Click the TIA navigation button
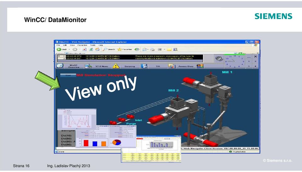The width and height of the screenshot is (302, 172). (x=158, y=66)
